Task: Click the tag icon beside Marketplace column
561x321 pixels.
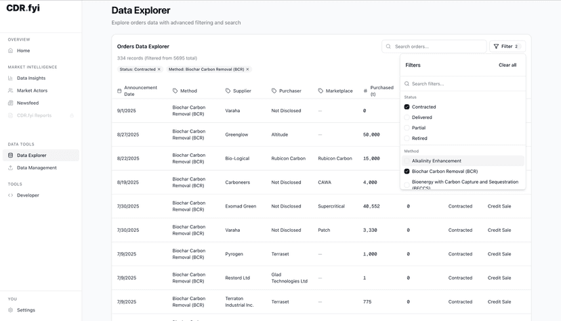Action: [320, 91]
